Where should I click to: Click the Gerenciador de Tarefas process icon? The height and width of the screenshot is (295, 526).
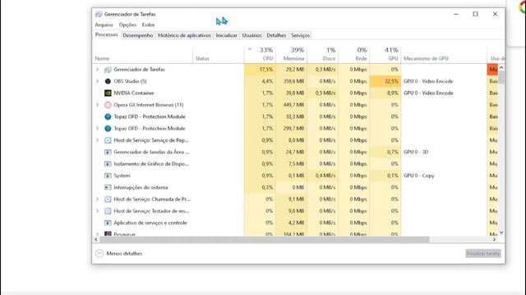[x=108, y=70]
